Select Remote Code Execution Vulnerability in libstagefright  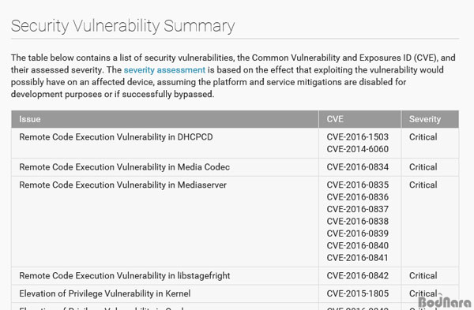pyautogui.click(x=125, y=275)
